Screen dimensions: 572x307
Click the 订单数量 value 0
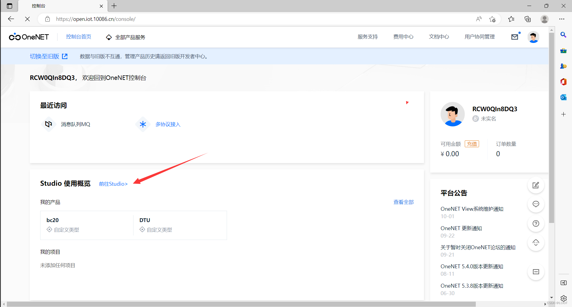(498, 154)
